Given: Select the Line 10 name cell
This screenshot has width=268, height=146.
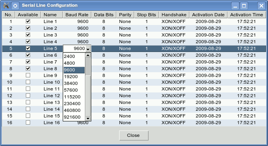Looking at the screenshot, I should click(x=52, y=82).
